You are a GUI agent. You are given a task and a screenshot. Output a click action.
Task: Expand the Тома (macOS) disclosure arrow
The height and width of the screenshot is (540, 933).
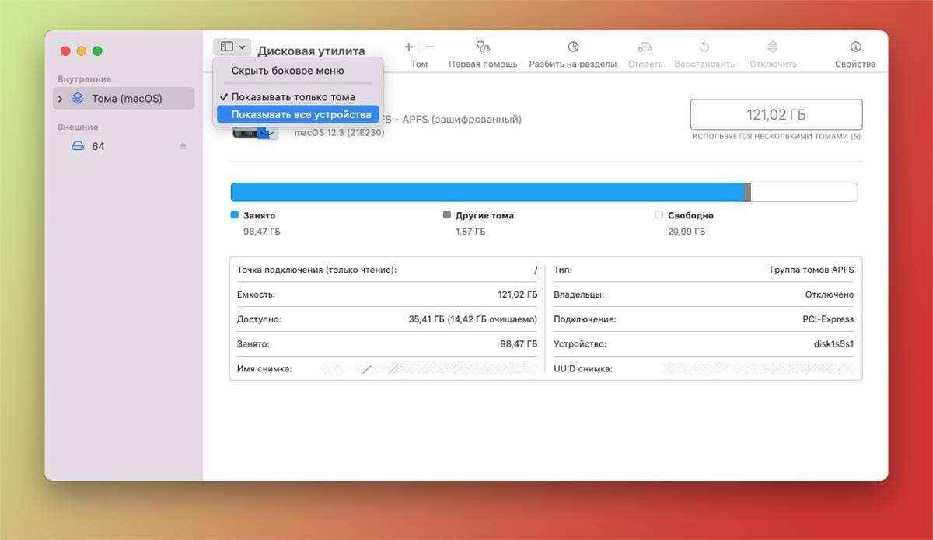point(61,99)
